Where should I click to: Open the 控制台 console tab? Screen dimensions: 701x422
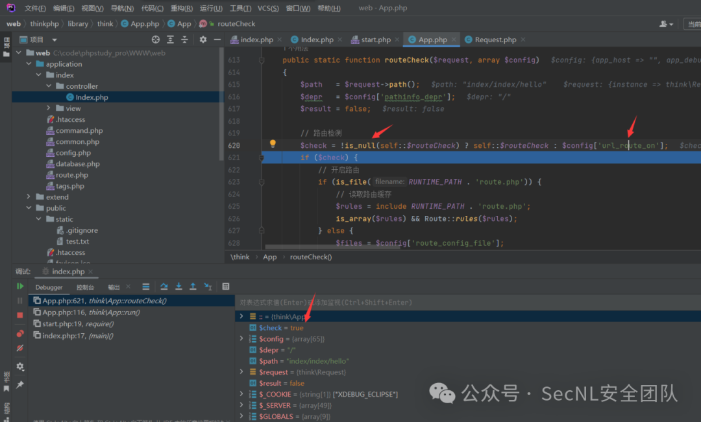(x=85, y=287)
